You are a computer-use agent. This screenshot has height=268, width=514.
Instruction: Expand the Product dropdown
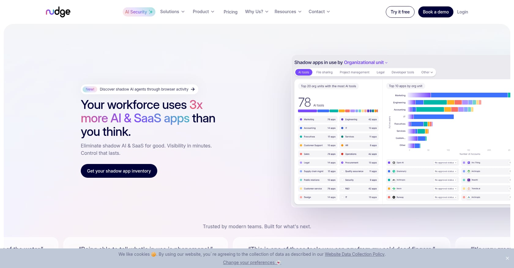point(203,12)
